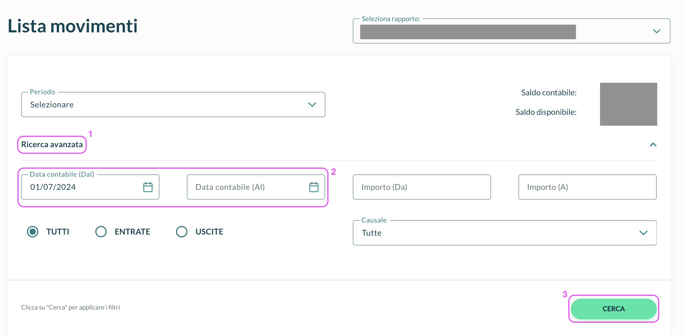Open the Periodo dropdown
The width and height of the screenshot is (685, 335).
pyautogui.click(x=173, y=105)
